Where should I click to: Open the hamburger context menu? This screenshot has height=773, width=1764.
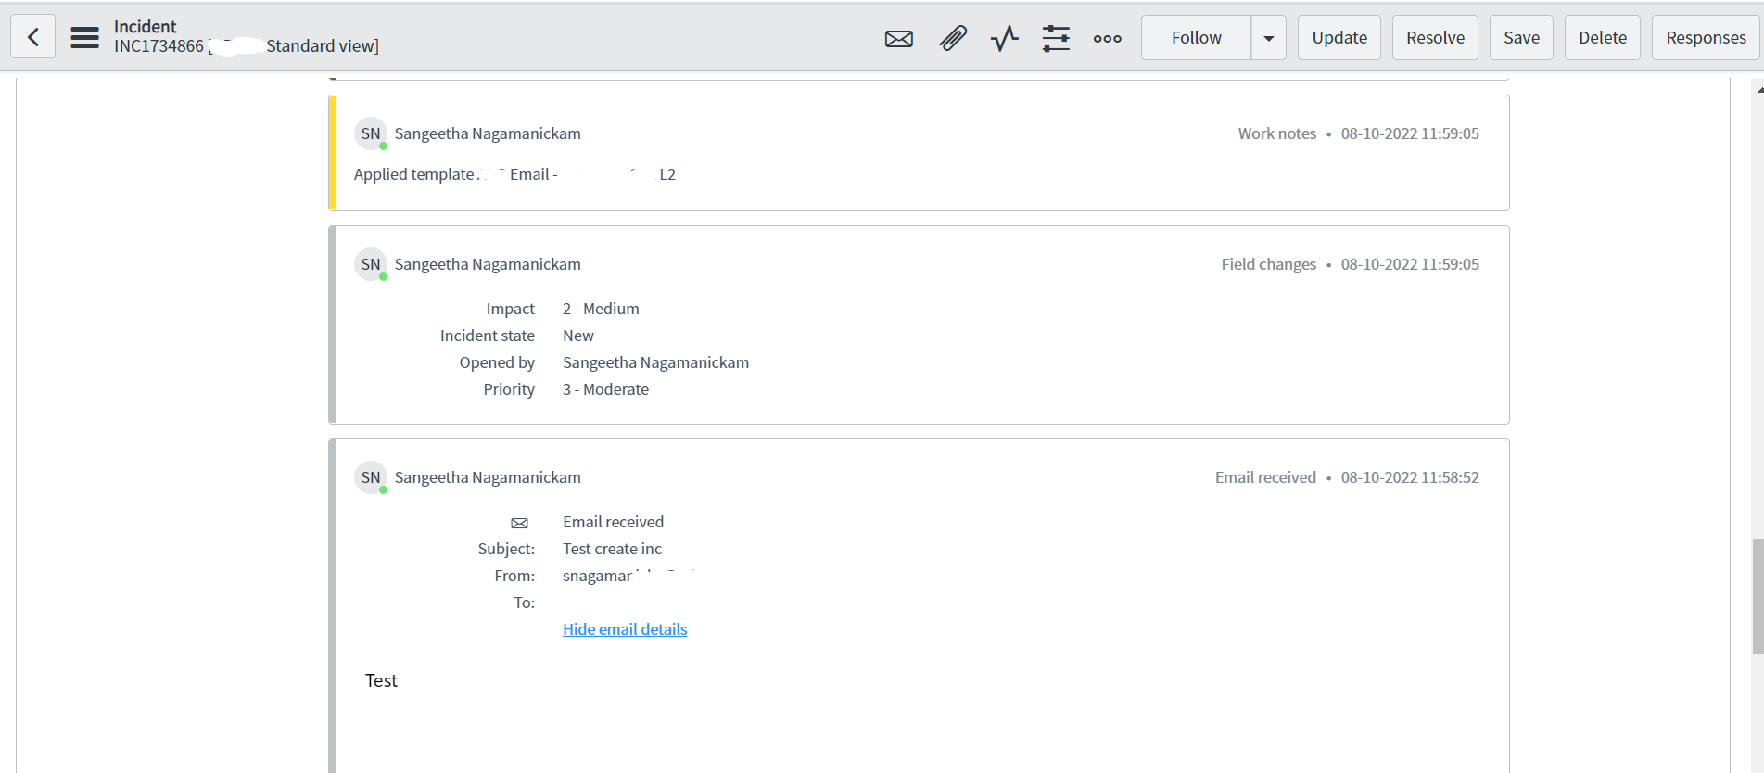[84, 37]
